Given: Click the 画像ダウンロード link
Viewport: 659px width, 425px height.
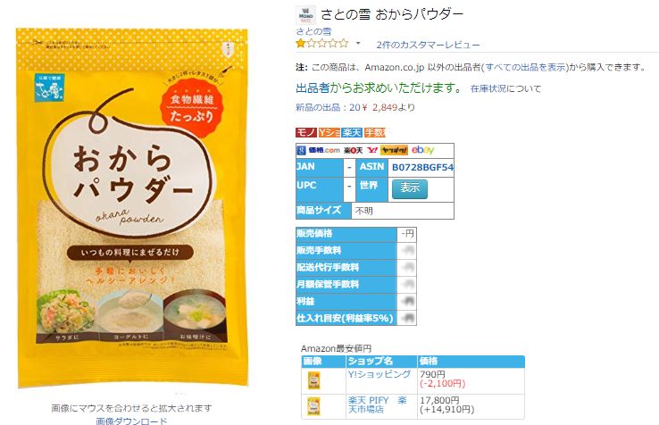Looking at the screenshot, I should point(131,421).
